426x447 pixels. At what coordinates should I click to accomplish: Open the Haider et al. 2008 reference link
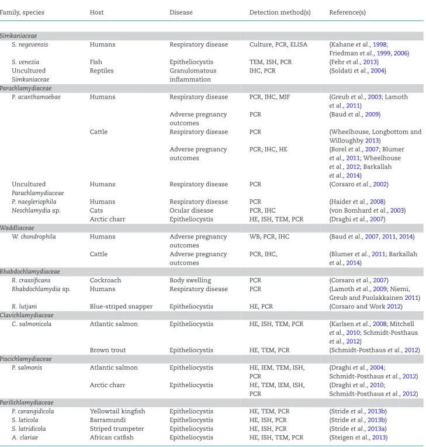point(377,202)
